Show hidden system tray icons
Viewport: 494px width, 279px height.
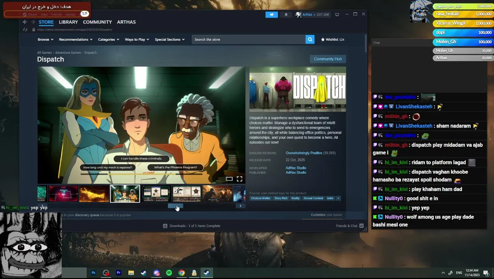tap(443, 273)
